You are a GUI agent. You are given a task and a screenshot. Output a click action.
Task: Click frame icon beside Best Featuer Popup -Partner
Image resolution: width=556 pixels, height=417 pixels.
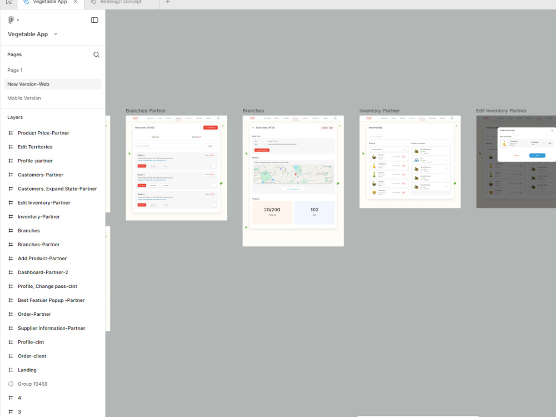point(11,300)
